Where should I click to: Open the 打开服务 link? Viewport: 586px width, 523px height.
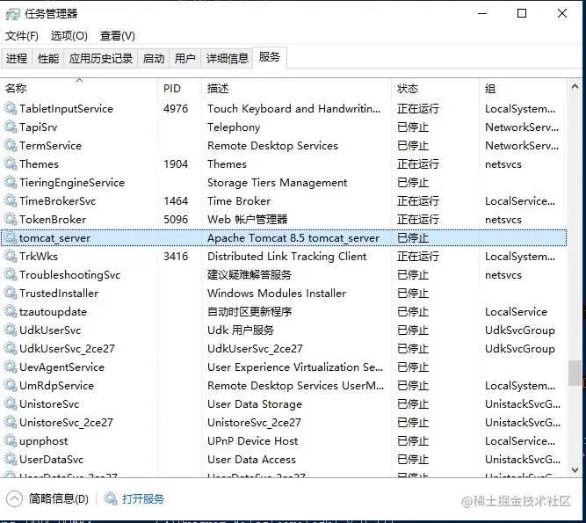tap(142, 498)
